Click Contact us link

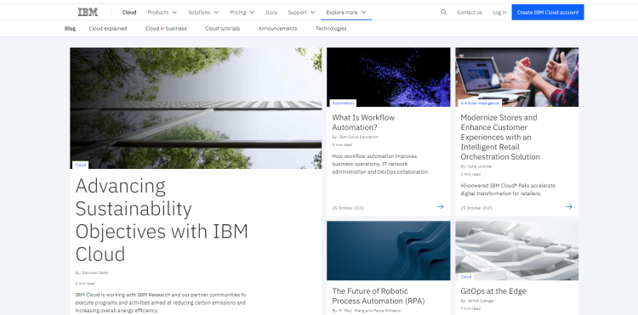click(469, 12)
